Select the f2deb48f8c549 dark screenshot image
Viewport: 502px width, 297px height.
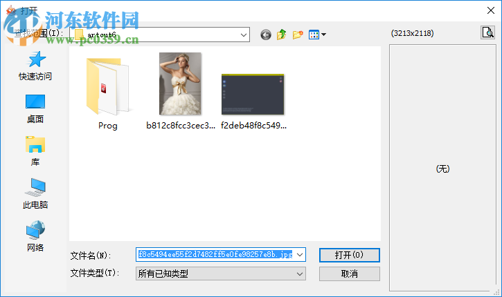tap(253, 94)
